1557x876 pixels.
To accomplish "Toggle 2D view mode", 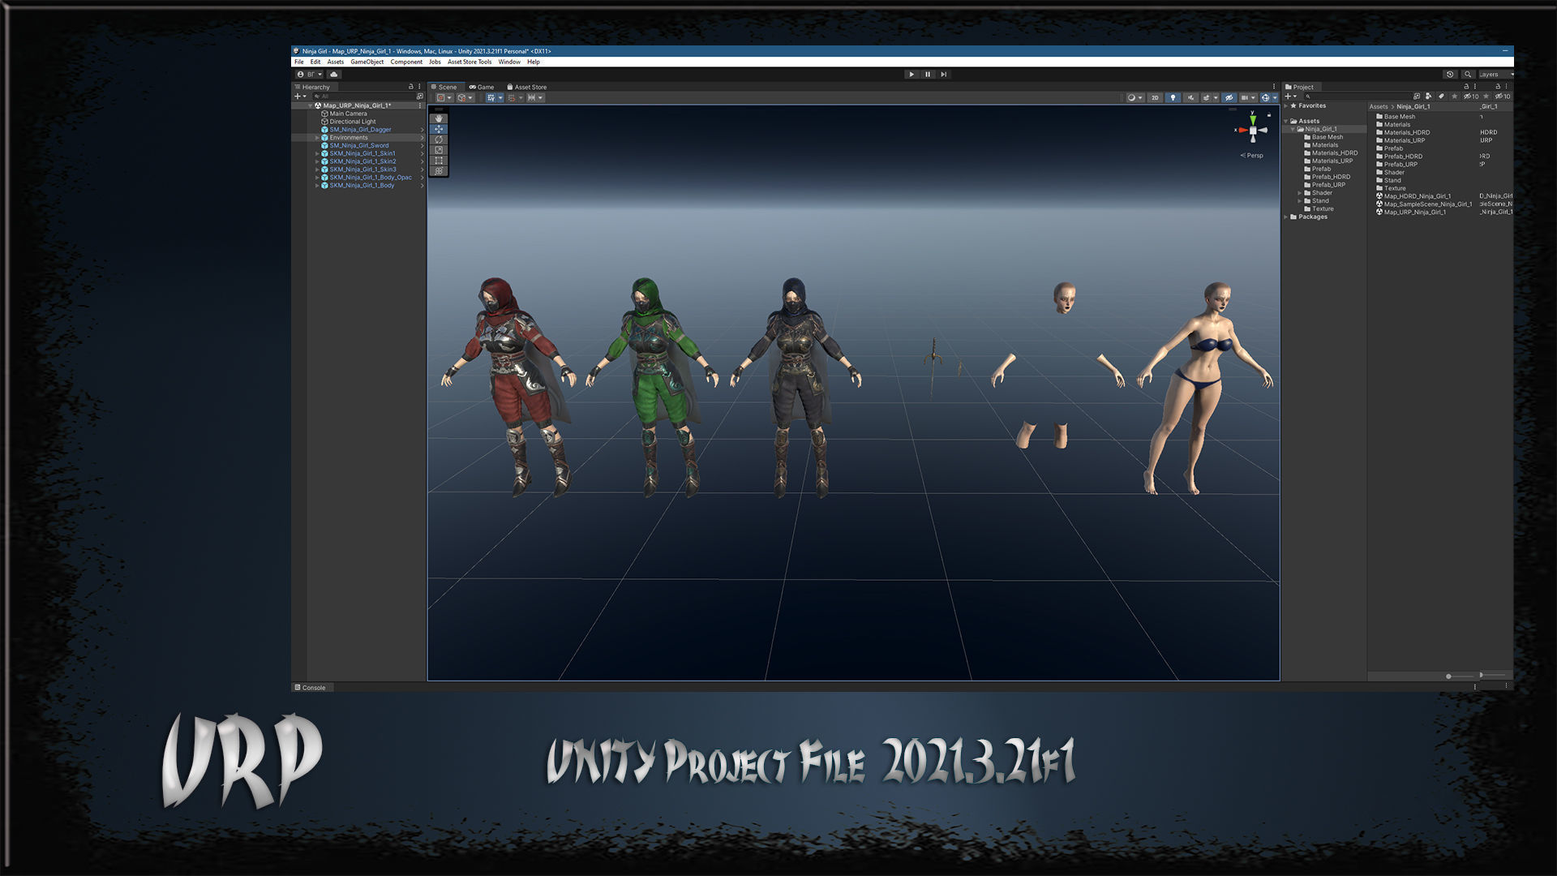I will (x=1155, y=98).
